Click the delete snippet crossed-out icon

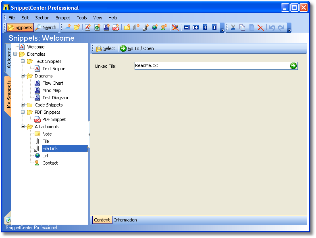point(175,27)
